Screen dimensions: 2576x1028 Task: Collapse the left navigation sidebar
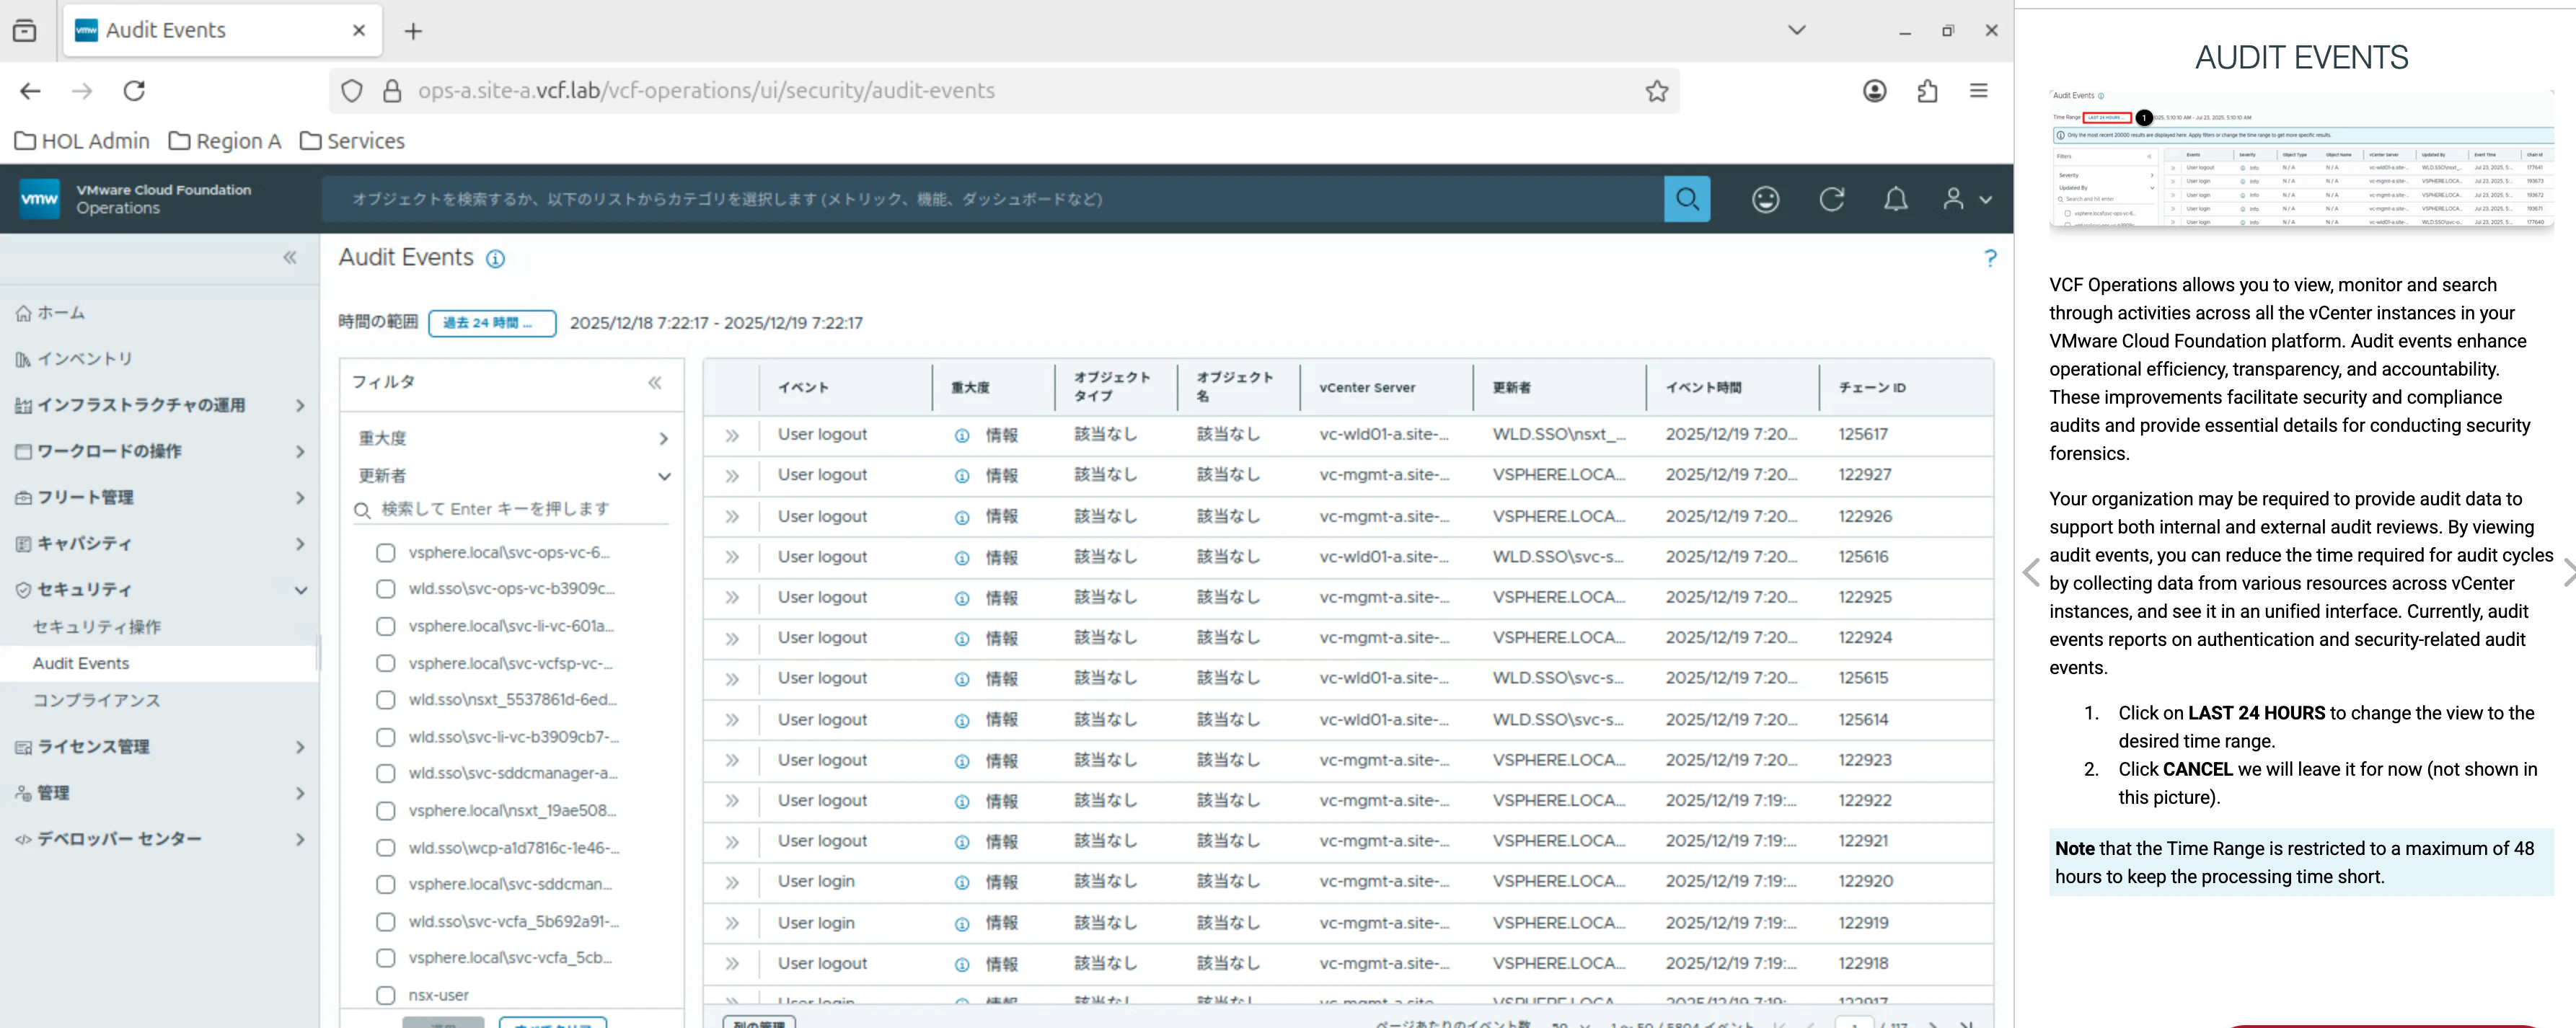tap(290, 257)
